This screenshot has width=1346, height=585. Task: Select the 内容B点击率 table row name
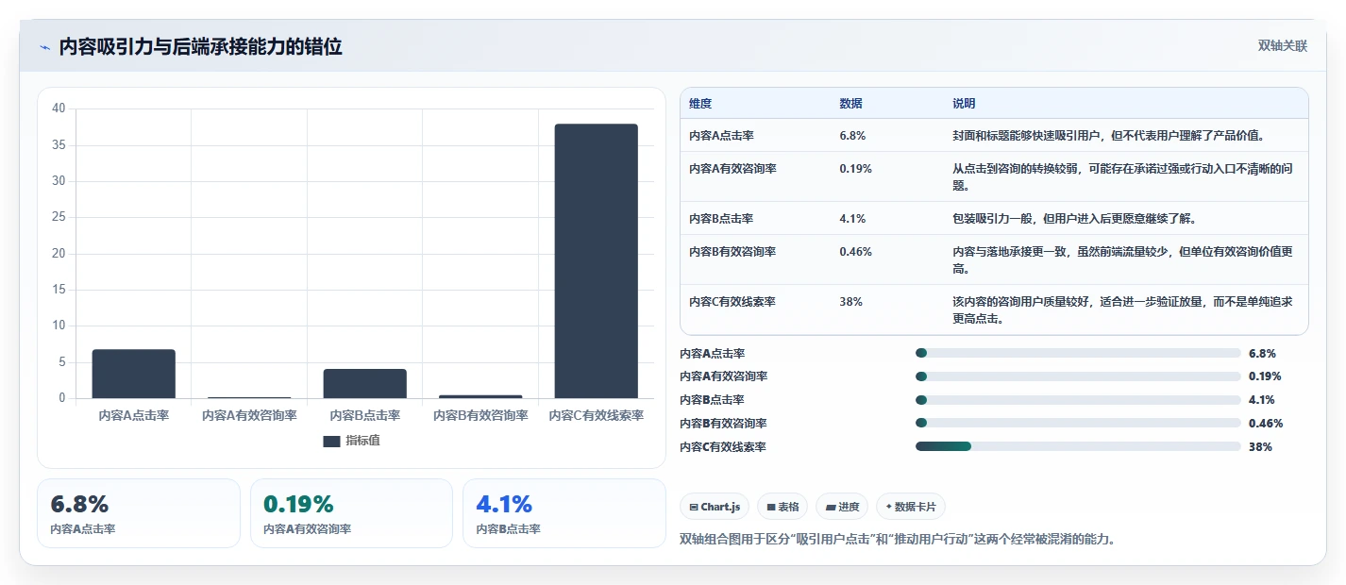coord(721,219)
